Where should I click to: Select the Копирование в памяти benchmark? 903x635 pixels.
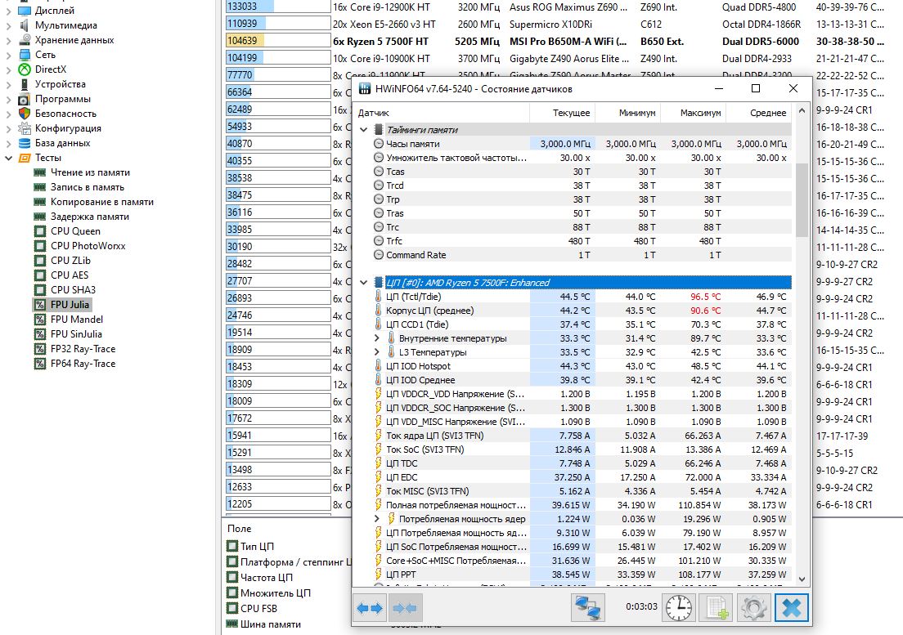pyautogui.click(x=102, y=202)
